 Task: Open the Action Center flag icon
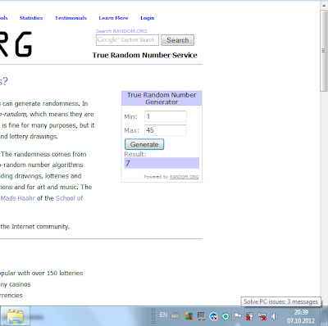tap(238, 316)
